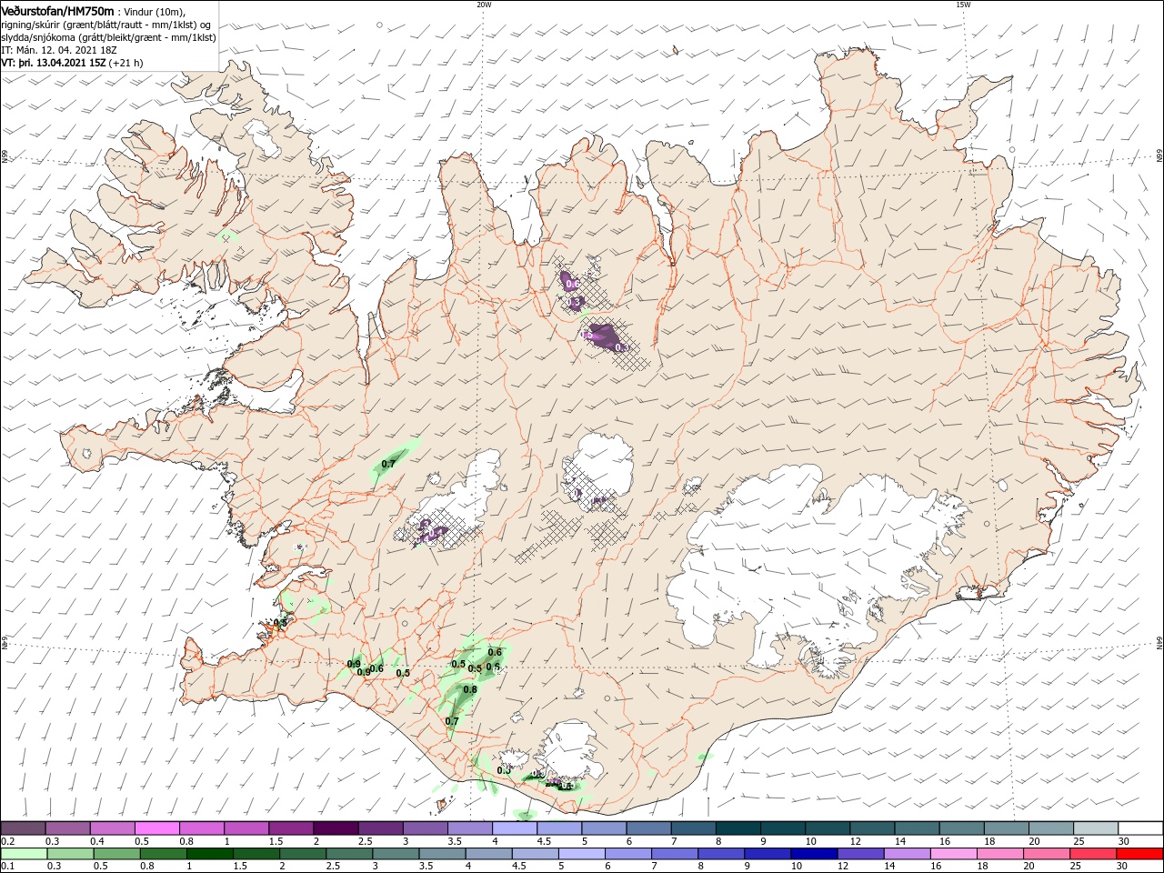
Task: Pick the darkest purple 2 snow swatch
Action: pyautogui.click(x=335, y=828)
